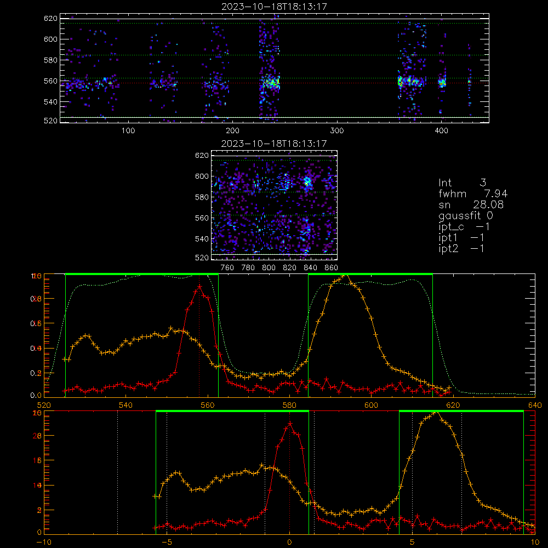Select the 'sn 28.08' value
Screen dimensions: 548x548
pyautogui.click(x=471, y=204)
